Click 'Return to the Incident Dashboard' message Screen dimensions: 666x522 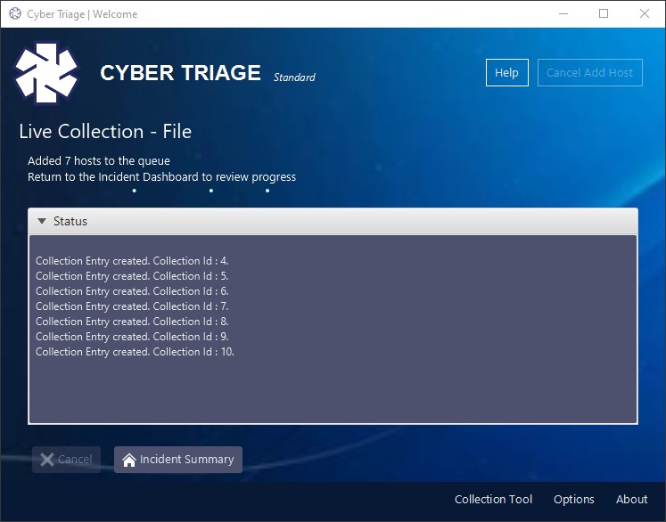(x=162, y=177)
